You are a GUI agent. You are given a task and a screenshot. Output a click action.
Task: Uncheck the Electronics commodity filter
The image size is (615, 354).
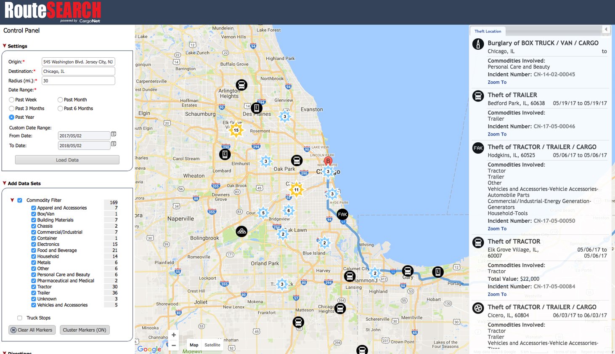pyautogui.click(x=33, y=244)
